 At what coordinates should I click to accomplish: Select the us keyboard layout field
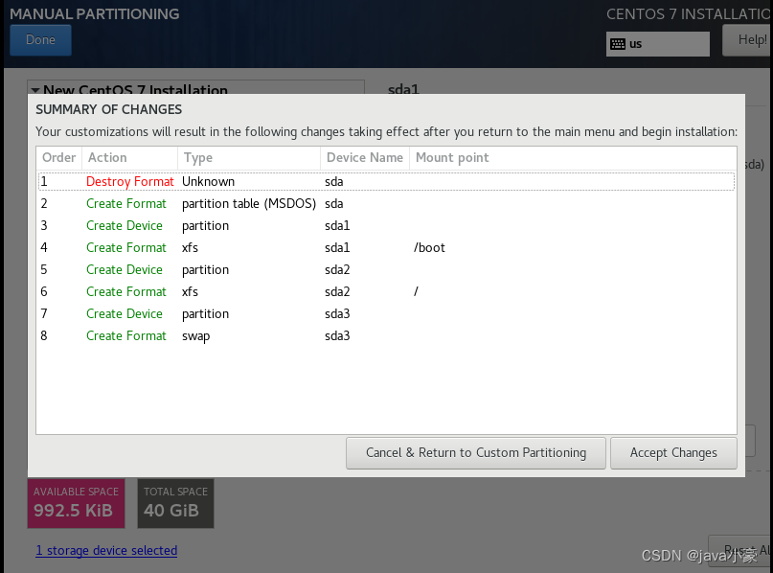pos(658,44)
